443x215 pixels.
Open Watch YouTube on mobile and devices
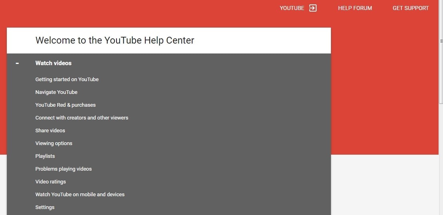(80, 194)
